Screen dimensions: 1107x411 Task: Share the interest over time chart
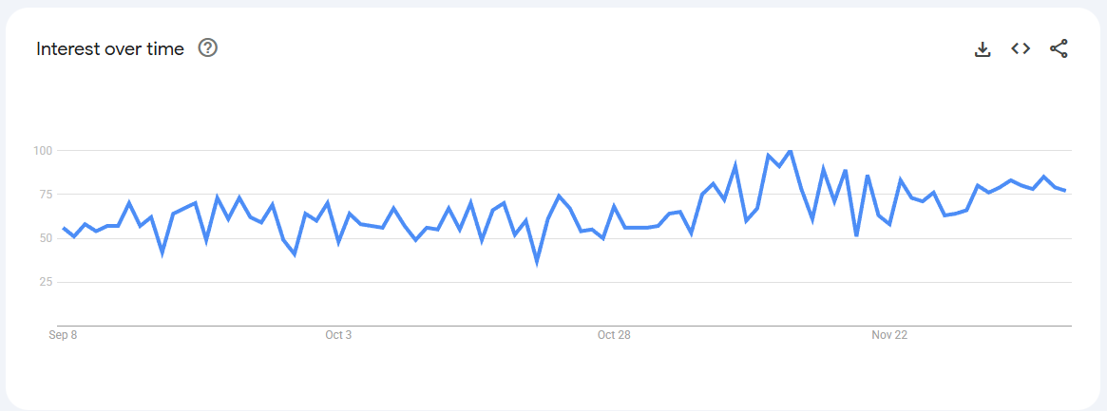point(1059,48)
